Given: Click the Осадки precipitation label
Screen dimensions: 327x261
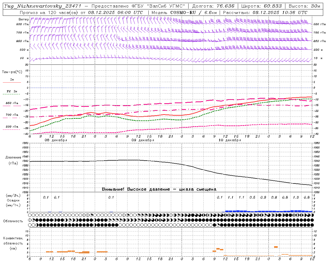Looking at the screenshot, I should coord(13,200).
